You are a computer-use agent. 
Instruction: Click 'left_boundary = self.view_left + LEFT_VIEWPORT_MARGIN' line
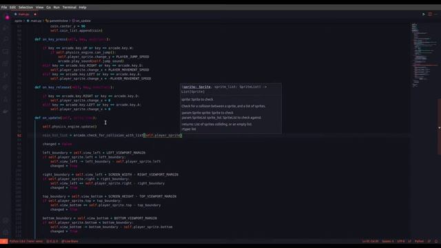(x=94, y=153)
